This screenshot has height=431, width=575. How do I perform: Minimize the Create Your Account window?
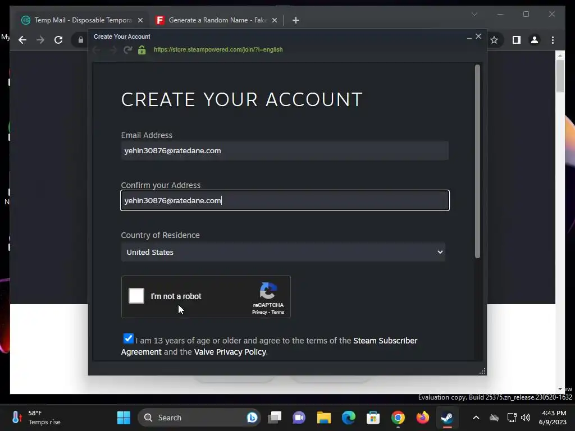(469, 37)
